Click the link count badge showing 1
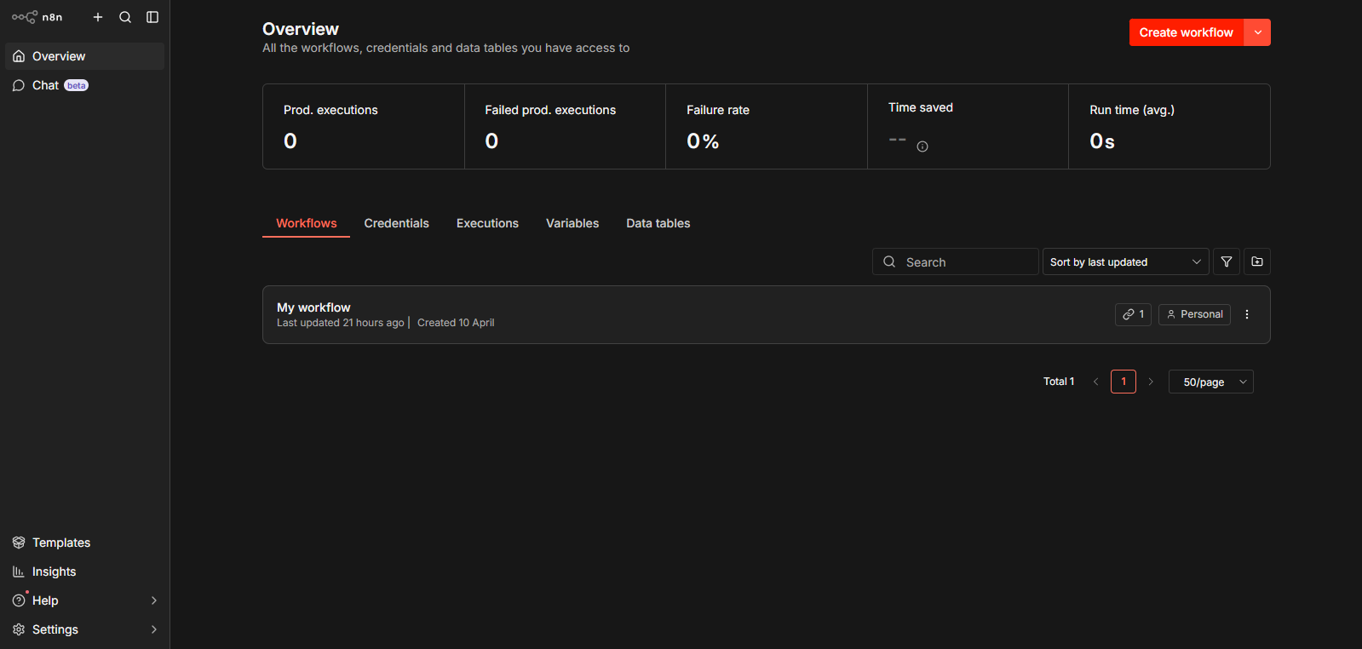The image size is (1362, 649). (1133, 314)
